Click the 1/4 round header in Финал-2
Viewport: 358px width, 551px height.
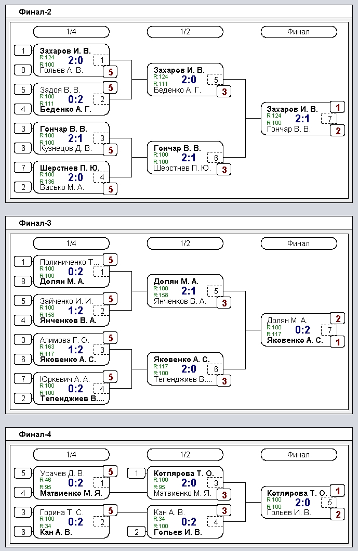(71, 32)
